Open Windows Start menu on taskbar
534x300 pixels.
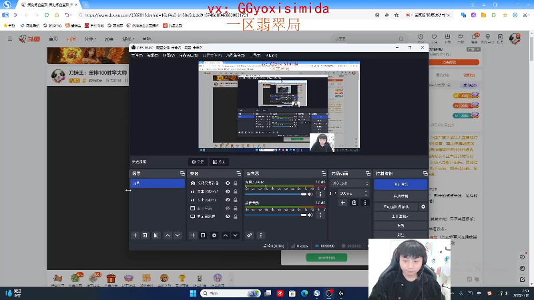[x=193, y=293]
